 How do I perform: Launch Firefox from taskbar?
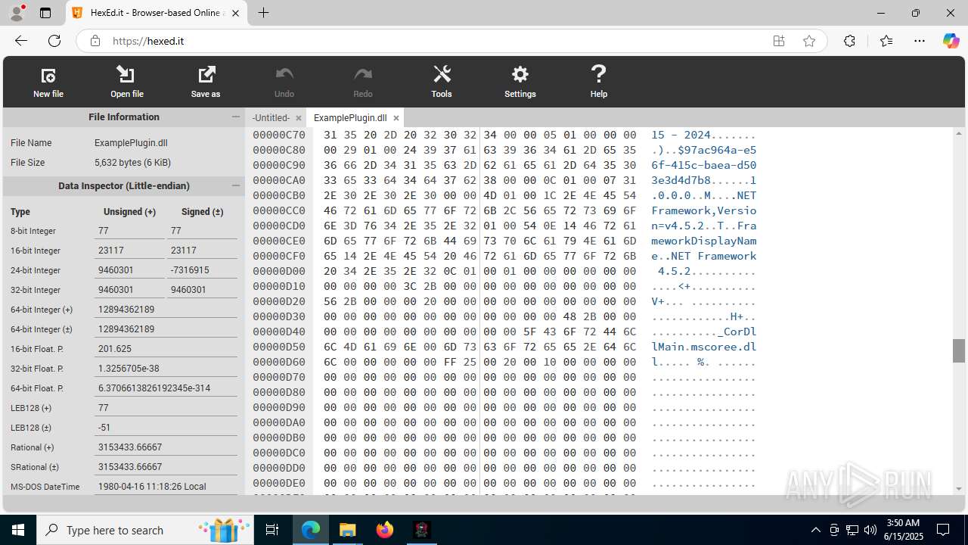pyautogui.click(x=384, y=530)
